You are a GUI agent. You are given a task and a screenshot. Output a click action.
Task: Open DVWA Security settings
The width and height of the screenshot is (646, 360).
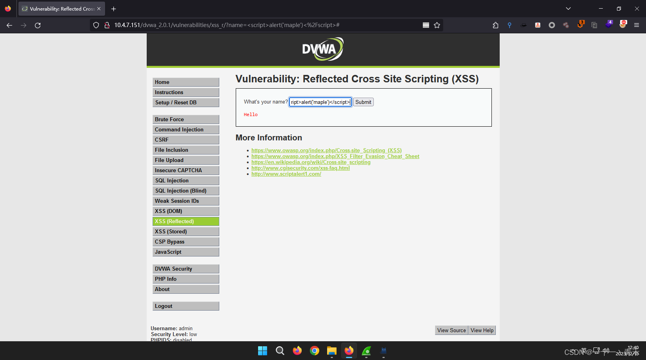point(186,269)
